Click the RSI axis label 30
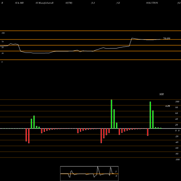181x181 pixels. [3, 53]
